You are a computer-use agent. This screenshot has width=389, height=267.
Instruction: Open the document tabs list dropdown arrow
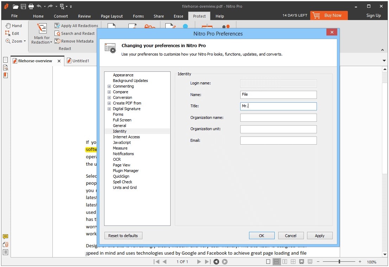tap(384, 61)
